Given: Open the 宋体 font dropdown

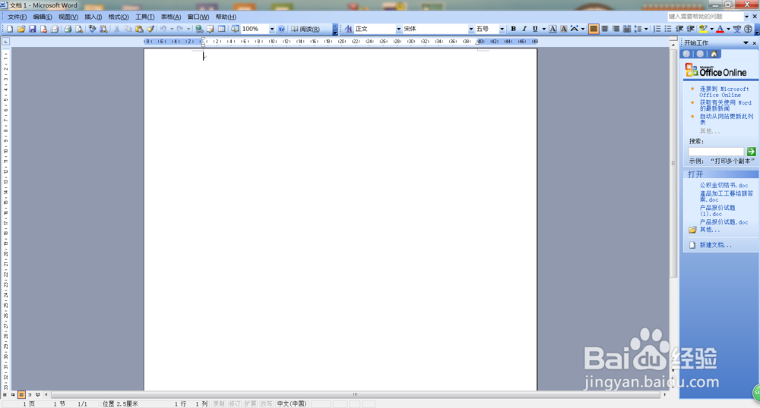Looking at the screenshot, I should (470, 29).
